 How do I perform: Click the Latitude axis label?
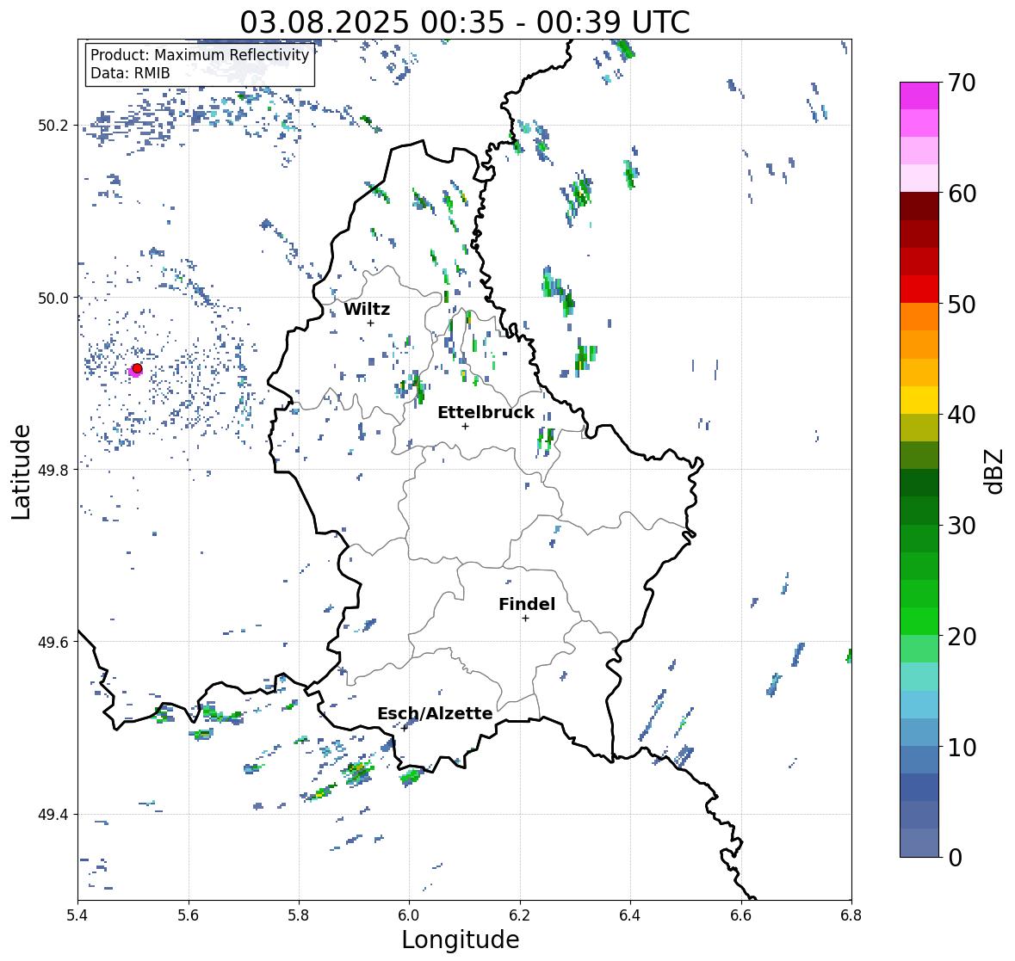22,471
